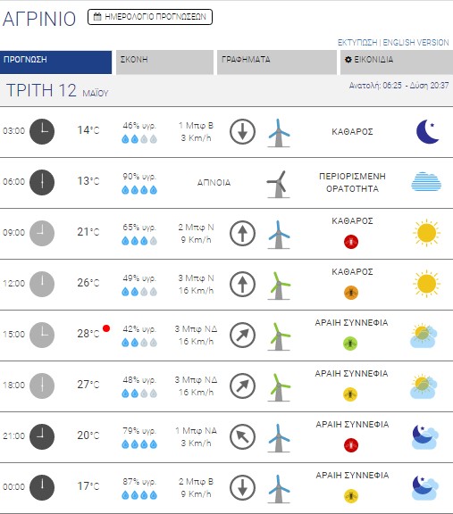This screenshot has width=453, height=514.
Task: Click the ΑΓΡΙΝΙΟ city title
Action: 39,19
